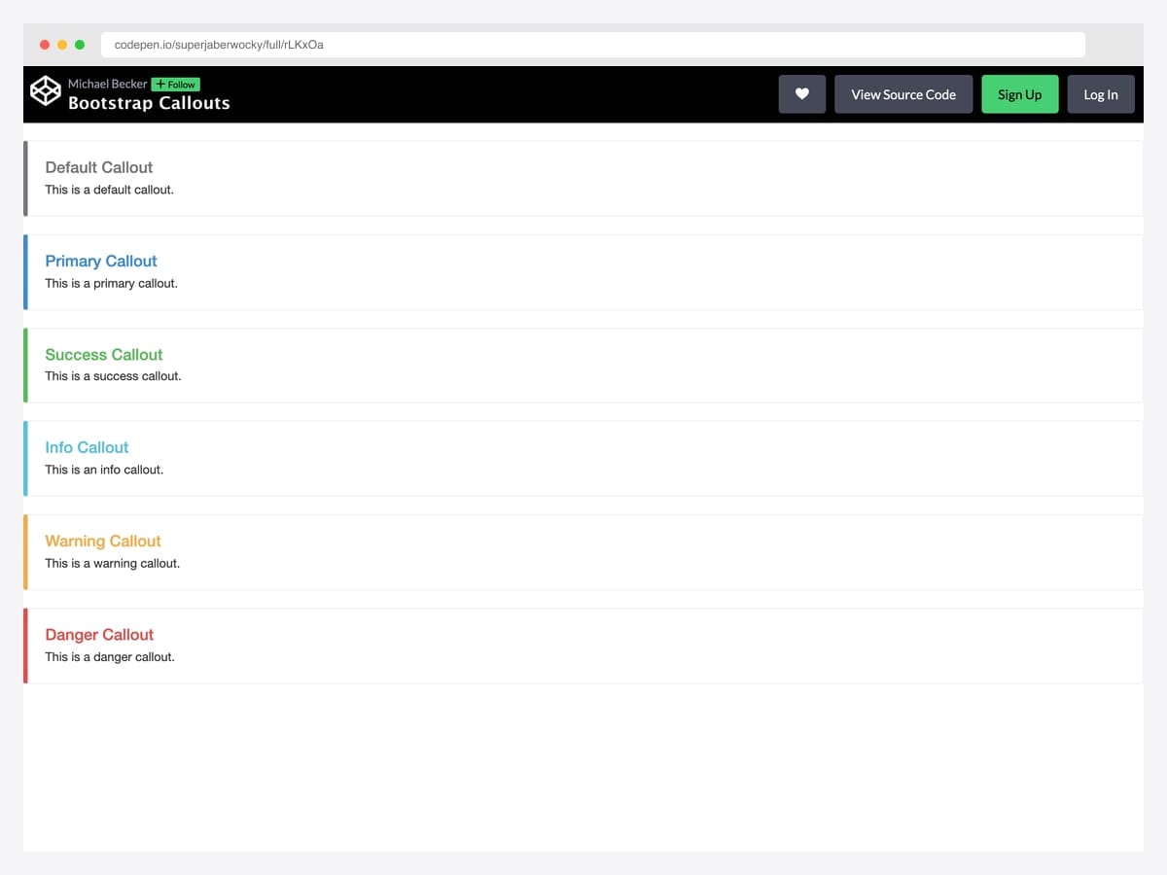Follow Michael Becker via the Follow badge
This screenshot has width=1167, height=875.
(x=175, y=85)
